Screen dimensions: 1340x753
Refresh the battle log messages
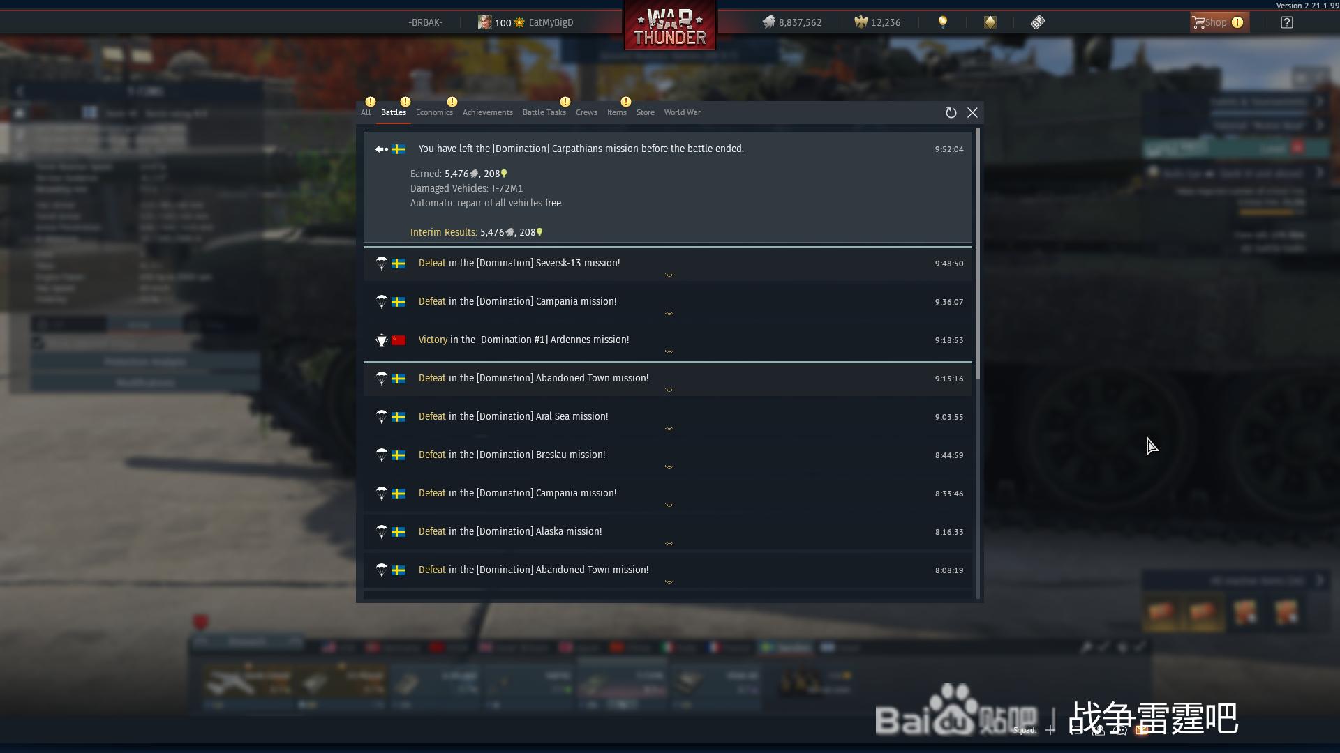pyautogui.click(x=951, y=113)
